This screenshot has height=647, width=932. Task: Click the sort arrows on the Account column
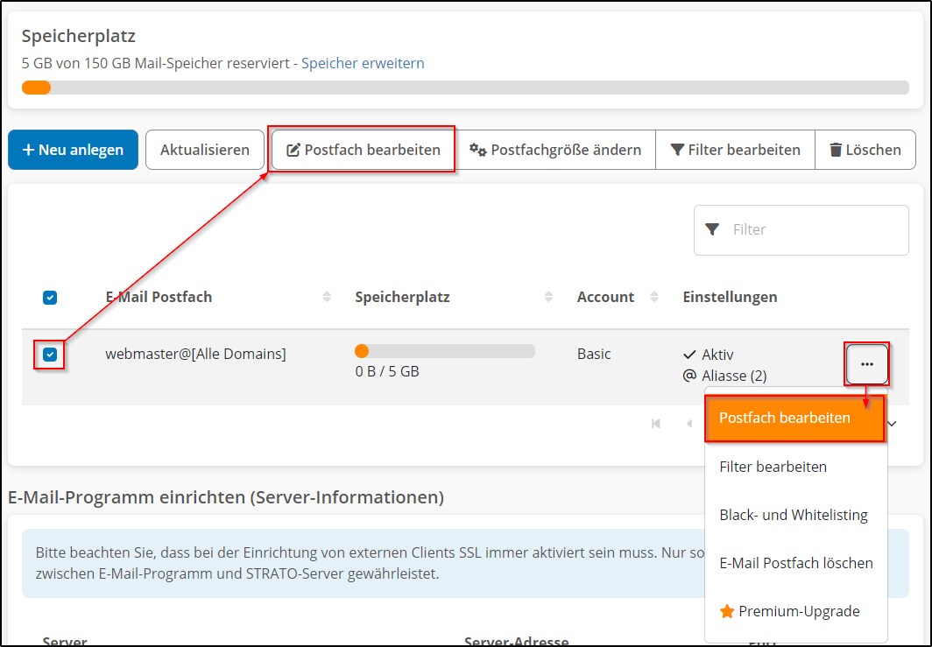pyautogui.click(x=656, y=297)
